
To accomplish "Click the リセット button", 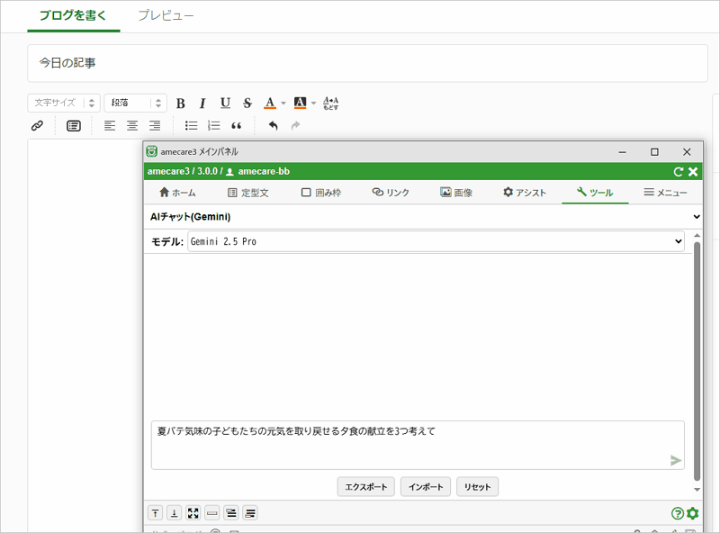I will click(x=477, y=487).
